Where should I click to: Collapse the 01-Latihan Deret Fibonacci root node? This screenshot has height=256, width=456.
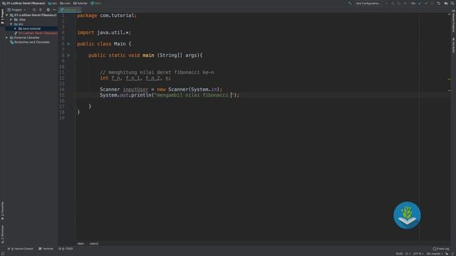(7, 15)
